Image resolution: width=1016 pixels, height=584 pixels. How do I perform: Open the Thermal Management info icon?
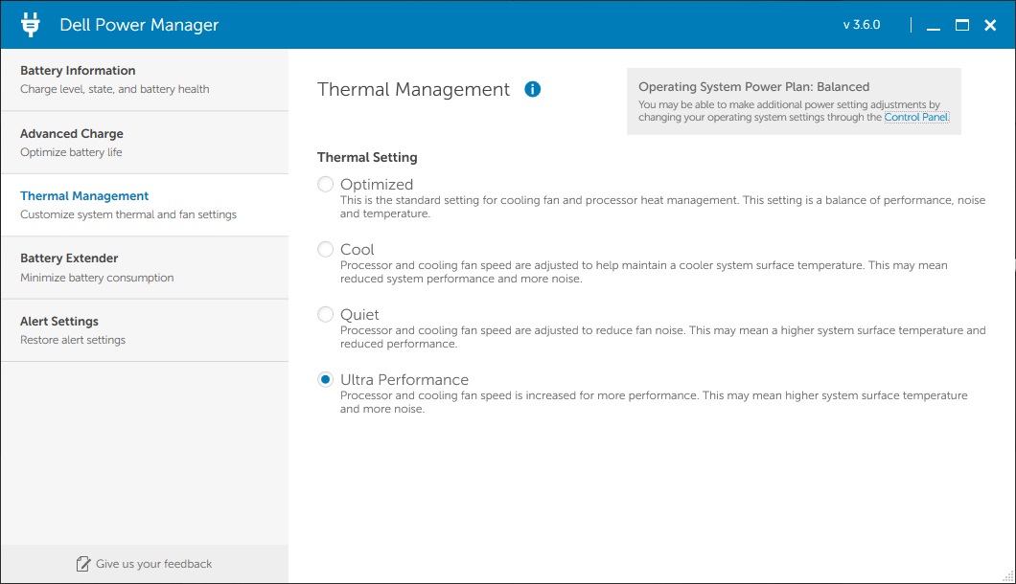533,89
